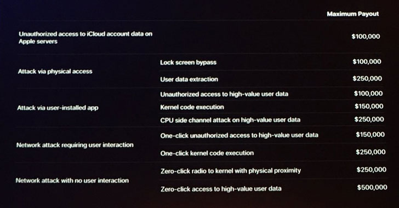Click One-click unauthorized access to high-value user data
Viewport: 399px width, 208px height.
[239, 135]
